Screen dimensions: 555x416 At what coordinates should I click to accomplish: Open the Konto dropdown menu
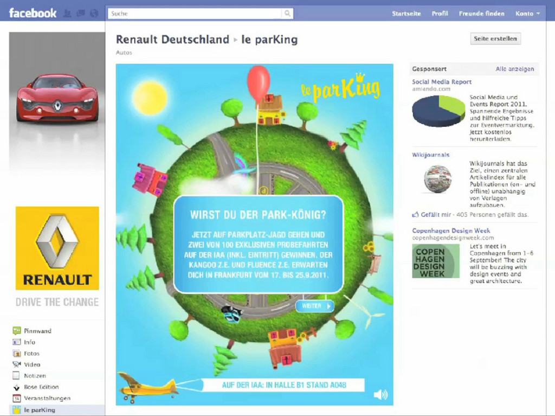[x=527, y=14]
